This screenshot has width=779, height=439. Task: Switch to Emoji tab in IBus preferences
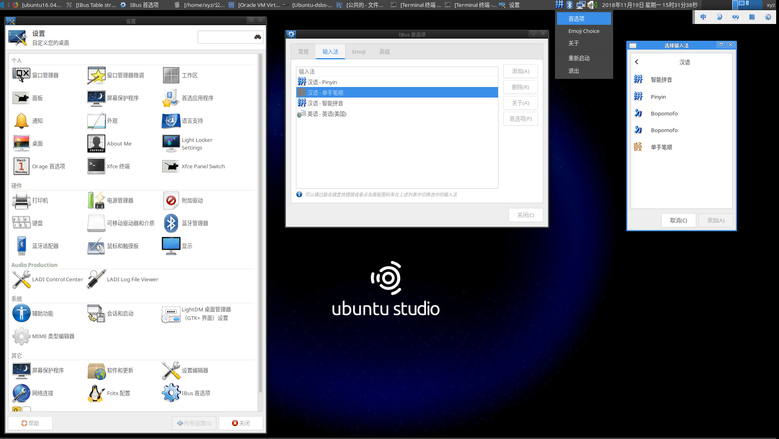pos(359,52)
